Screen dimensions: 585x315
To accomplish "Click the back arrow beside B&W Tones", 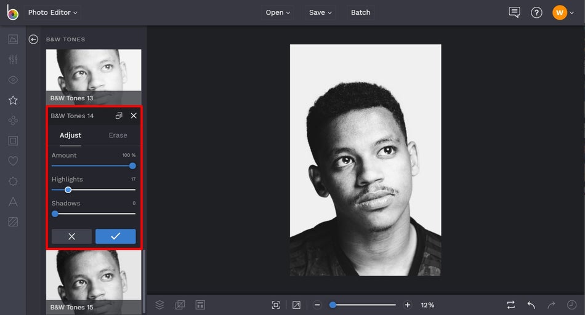I will click(34, 39).
